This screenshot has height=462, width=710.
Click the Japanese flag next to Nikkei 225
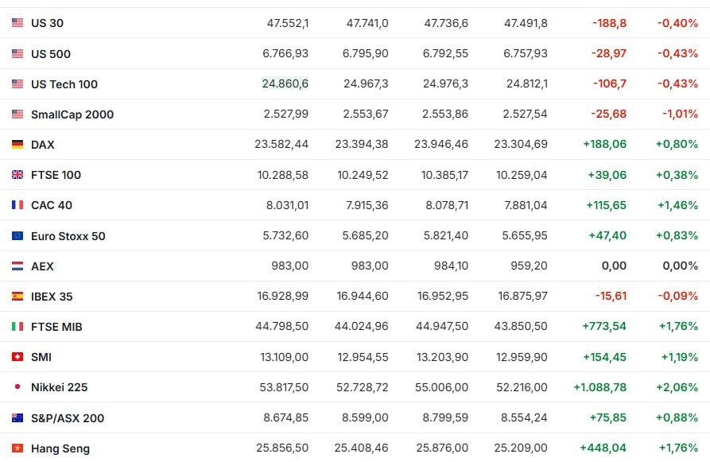pos(17,386)
